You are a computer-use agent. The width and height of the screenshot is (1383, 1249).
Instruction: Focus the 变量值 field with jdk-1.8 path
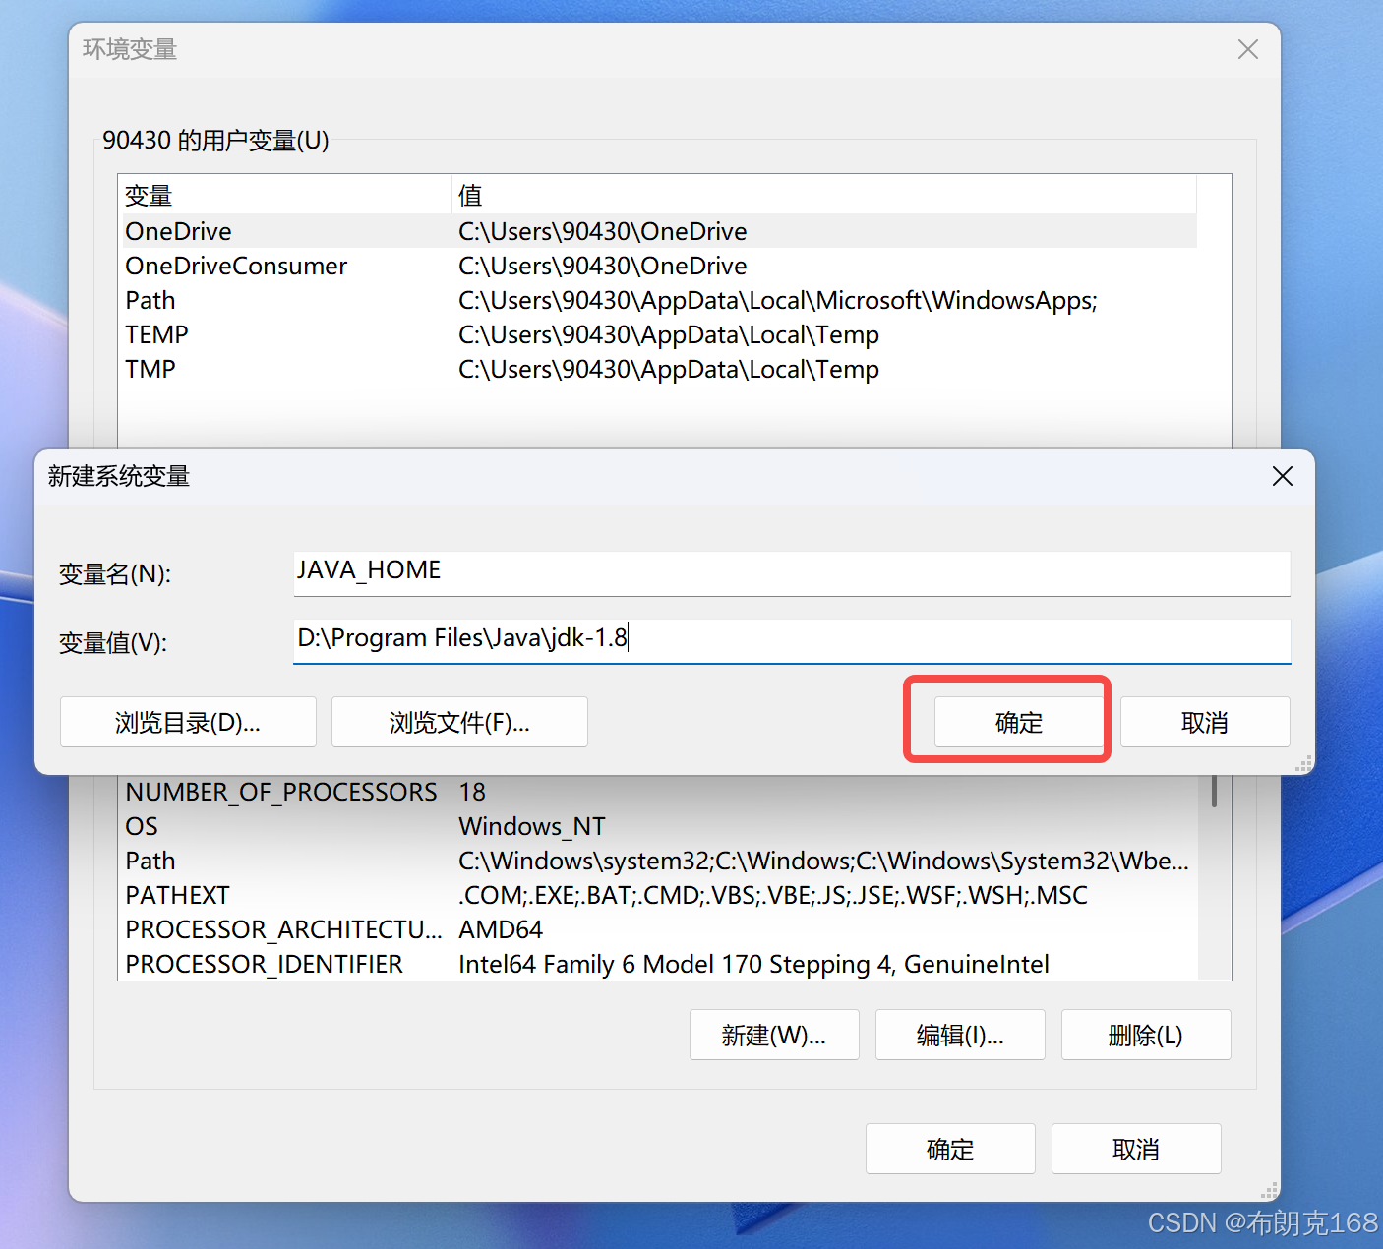tap(792, 640)
